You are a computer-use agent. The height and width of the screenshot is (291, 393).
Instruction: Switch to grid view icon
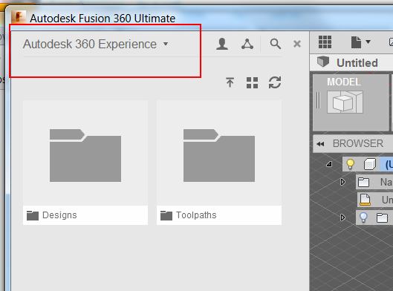pos(252,83)
